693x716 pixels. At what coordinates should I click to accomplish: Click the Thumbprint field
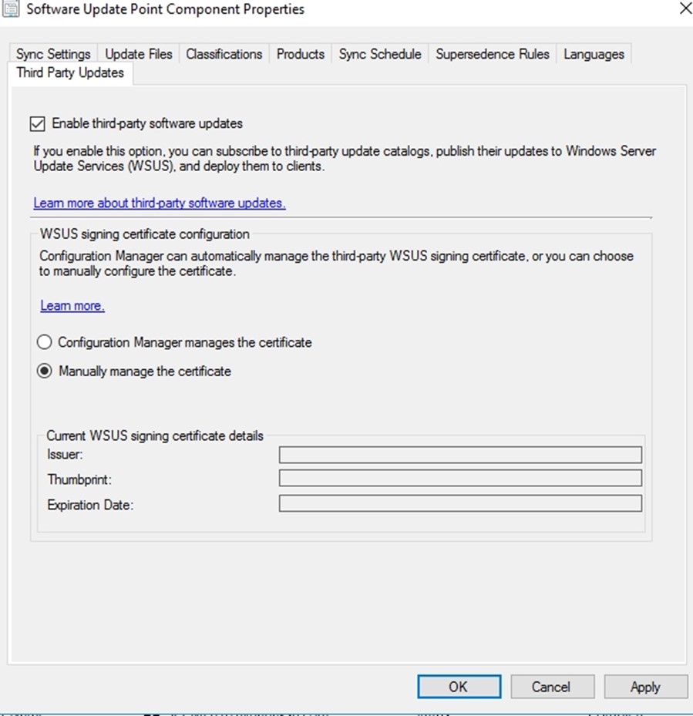click(460, 479)
